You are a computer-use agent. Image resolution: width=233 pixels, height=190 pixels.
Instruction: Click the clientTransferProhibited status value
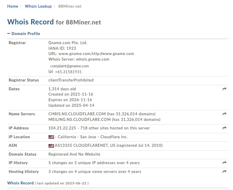(x=71, y=80)
